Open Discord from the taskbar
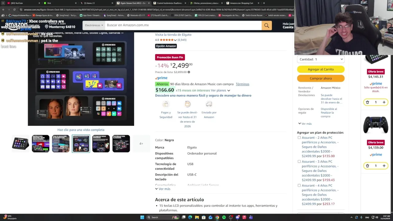 point(237,217)
